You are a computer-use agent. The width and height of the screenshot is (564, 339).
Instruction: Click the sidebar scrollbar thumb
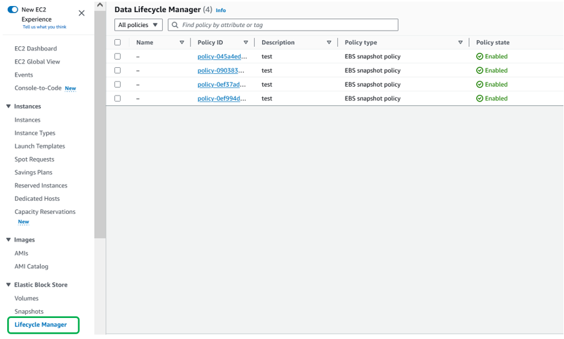[100, 124]
